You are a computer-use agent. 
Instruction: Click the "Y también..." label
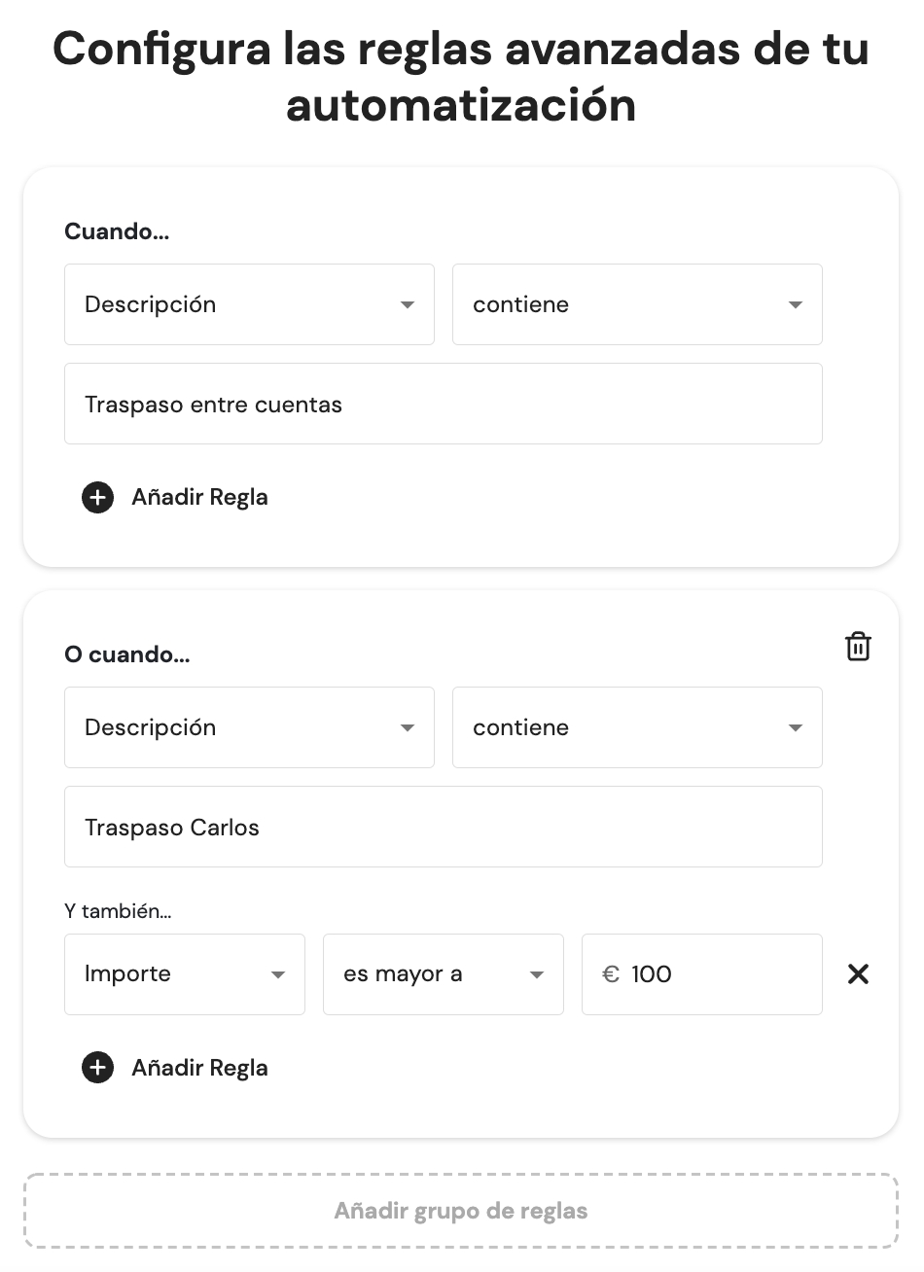tap(118, 911)
